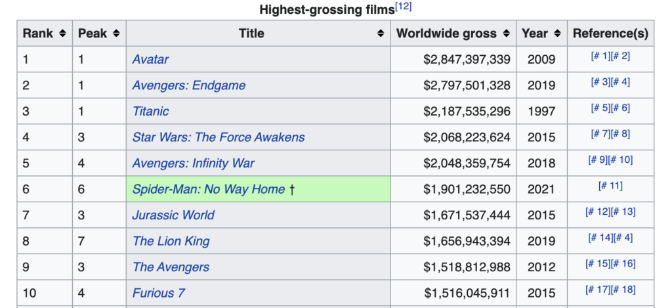Jump to reference [# 1] for Avatar
Image resolution: width=672 pixels, height=308 pixels.
click(x=600, y=56)
